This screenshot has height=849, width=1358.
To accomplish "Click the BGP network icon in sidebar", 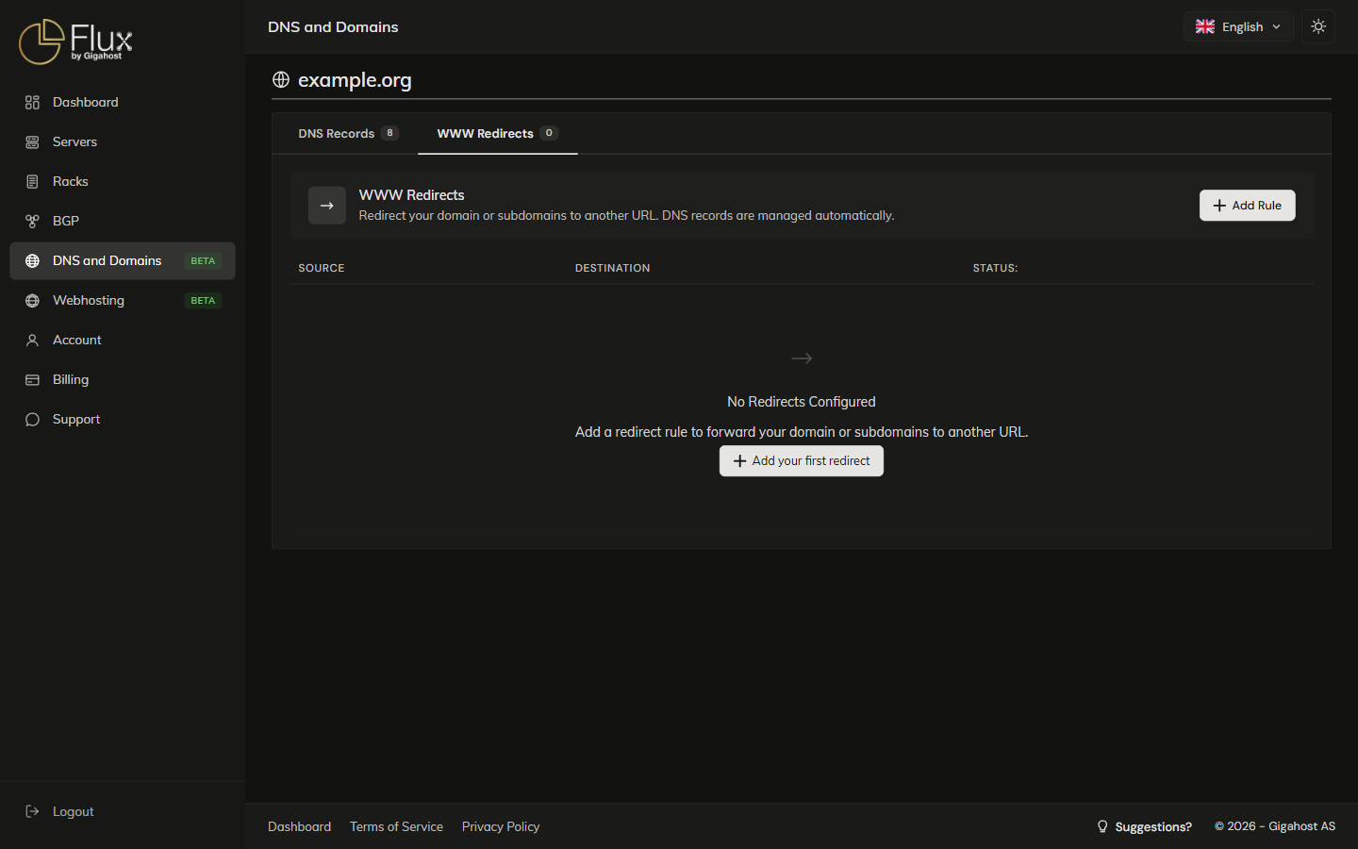I will [32, 221].
